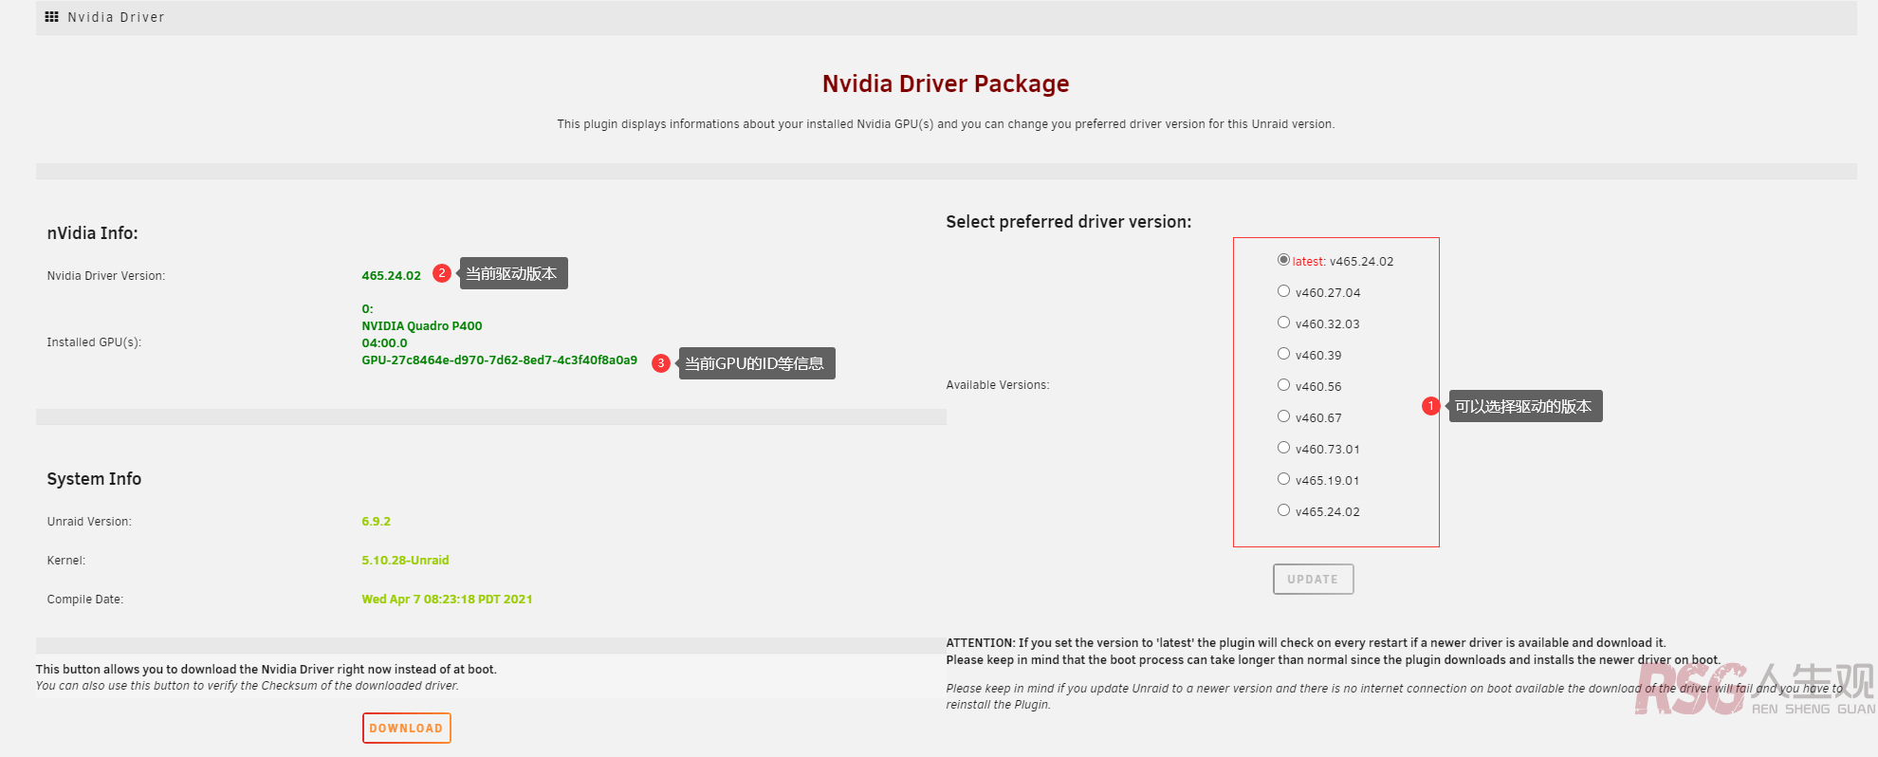
Task: Select the latest v465.24.02 radio option
Action: pos(1283,260)
